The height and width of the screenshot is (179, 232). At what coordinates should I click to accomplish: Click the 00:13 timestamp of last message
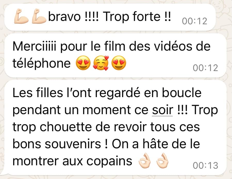[x=205, y=165]
